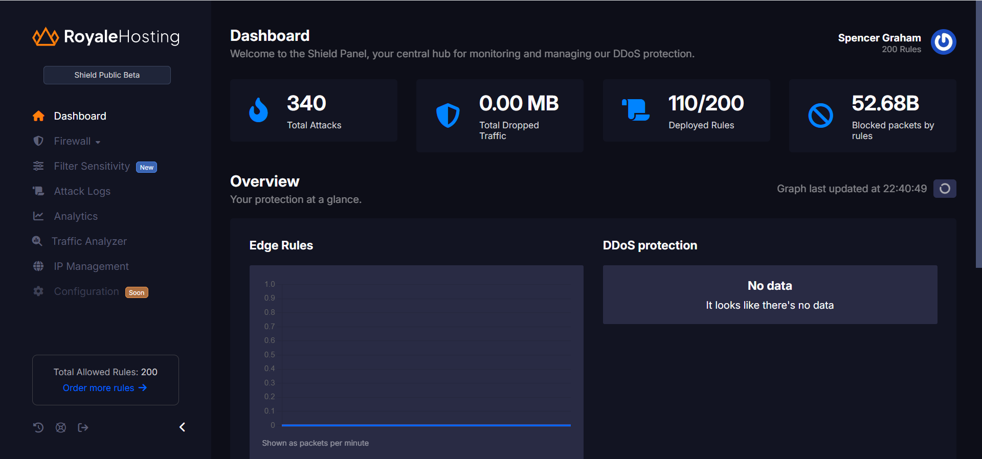982x459 pixels.
Task: Open the support lifebuoy icon
Action: pyautogui.click(x=61, y=427)
